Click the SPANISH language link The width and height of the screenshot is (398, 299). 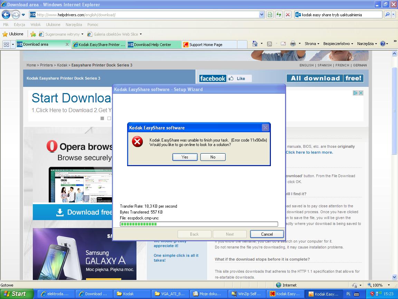click(324, 65)
